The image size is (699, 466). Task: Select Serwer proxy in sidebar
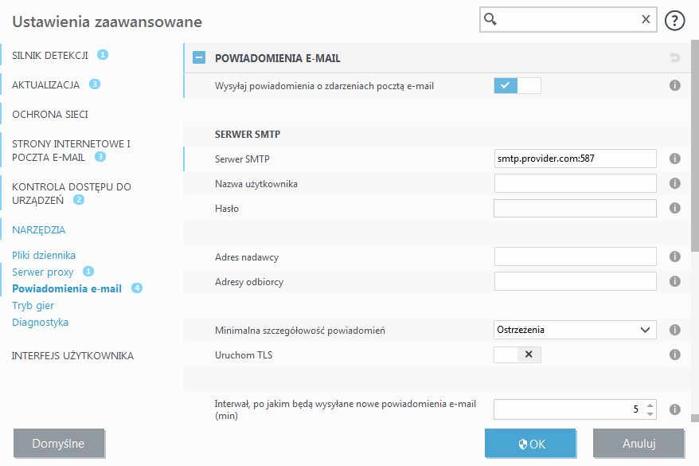click(43, 272)
